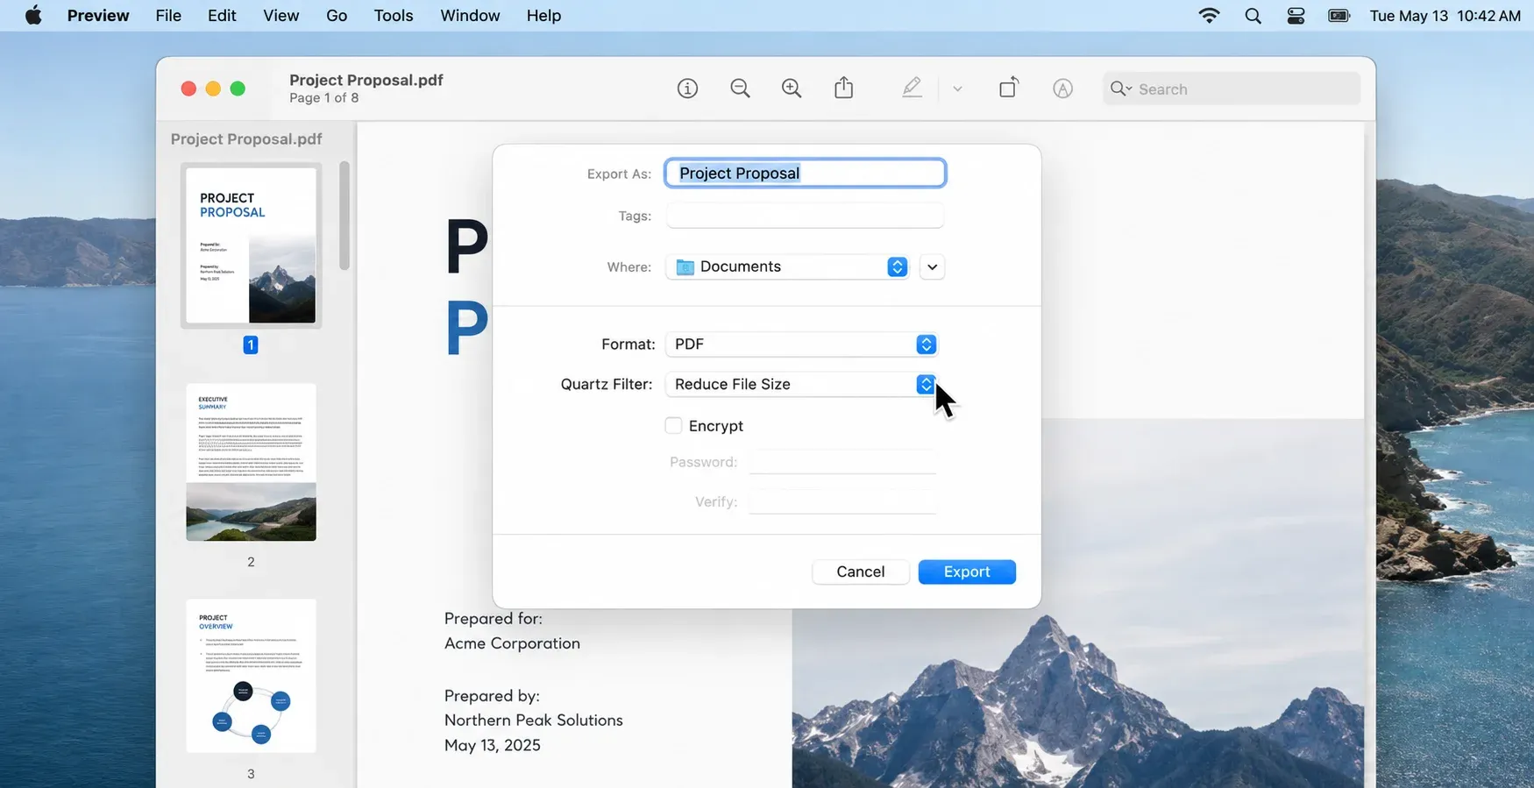The width and height of the screenshot is (1534, 788).
Task: Click the Cancel button
Action: (860, 571)
